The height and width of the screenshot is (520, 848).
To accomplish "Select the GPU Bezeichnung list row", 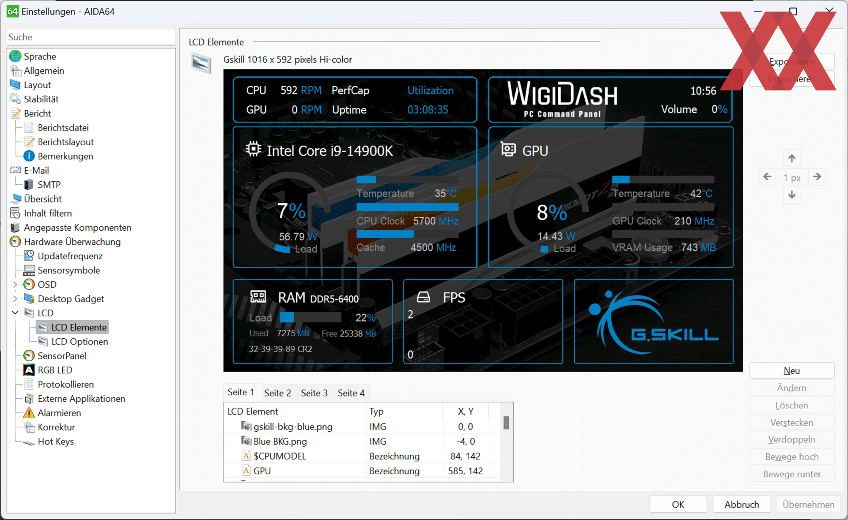I will (362, 471).
